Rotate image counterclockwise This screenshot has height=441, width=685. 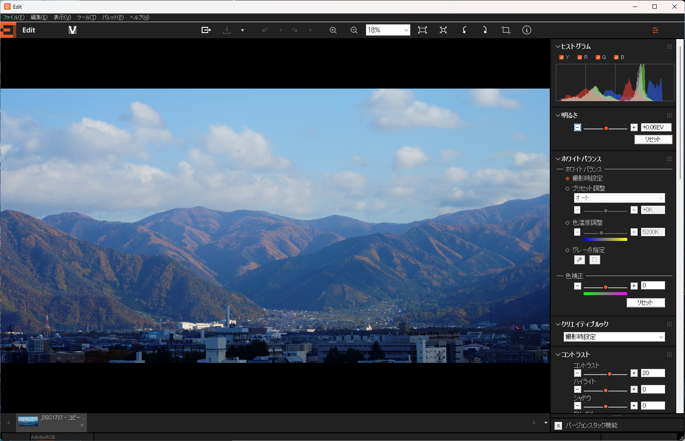pos(464,30)
